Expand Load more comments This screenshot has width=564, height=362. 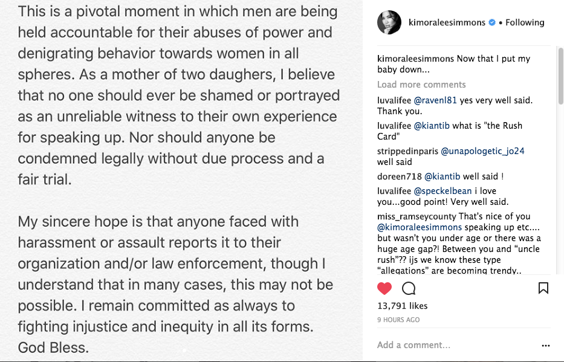click(421, 85)
